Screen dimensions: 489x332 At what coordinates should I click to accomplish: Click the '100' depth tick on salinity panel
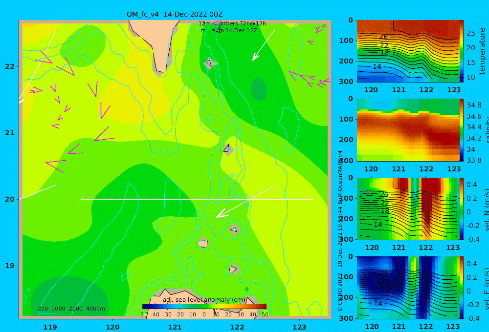coord(346,119)
